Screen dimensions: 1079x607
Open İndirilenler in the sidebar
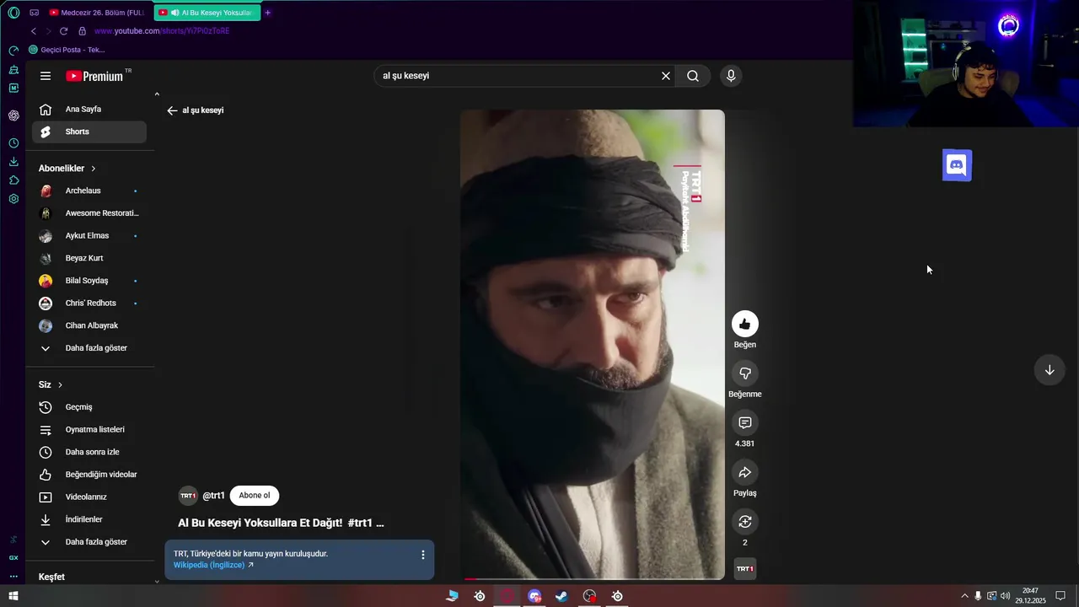[89, 519]
